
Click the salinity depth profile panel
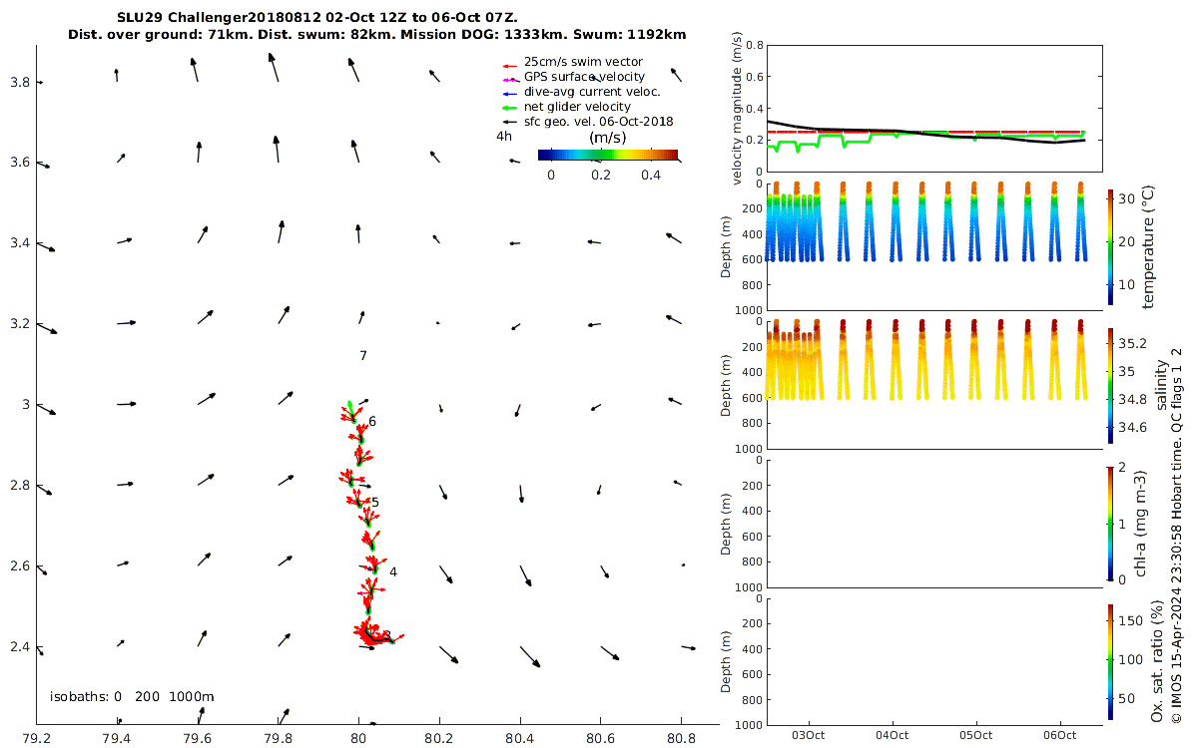(x=933, y=385)
